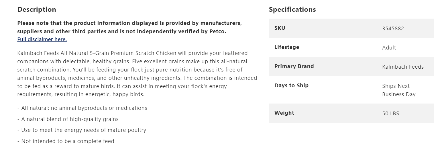Click the Description heading

click(x=37, y=9)
